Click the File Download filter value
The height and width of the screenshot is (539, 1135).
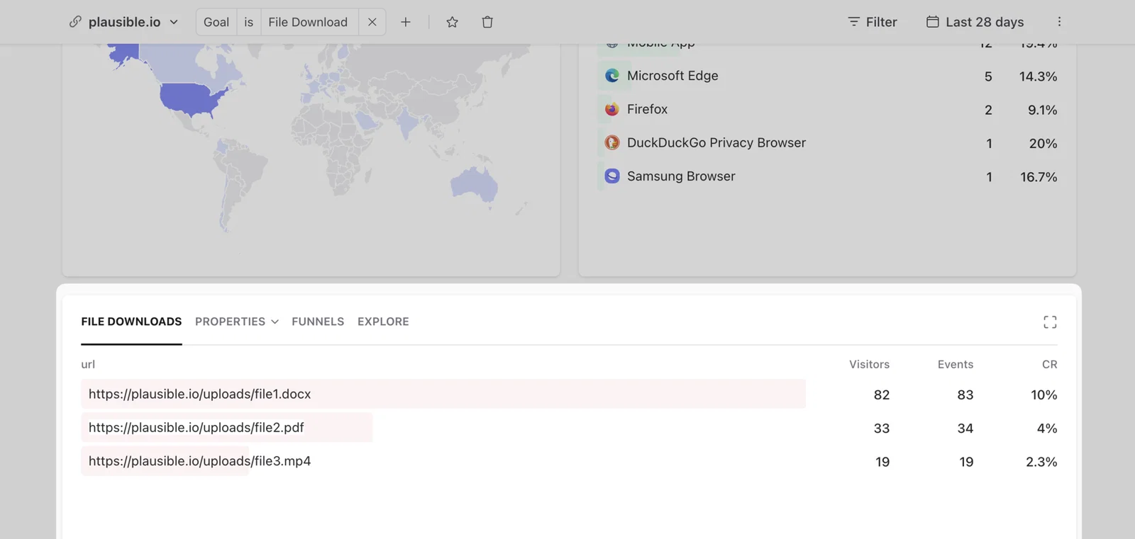point(308,22)
